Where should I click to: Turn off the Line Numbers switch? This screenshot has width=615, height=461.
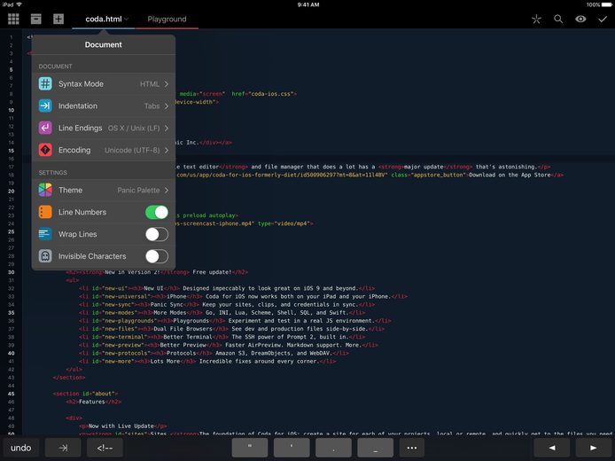[157, 212]
